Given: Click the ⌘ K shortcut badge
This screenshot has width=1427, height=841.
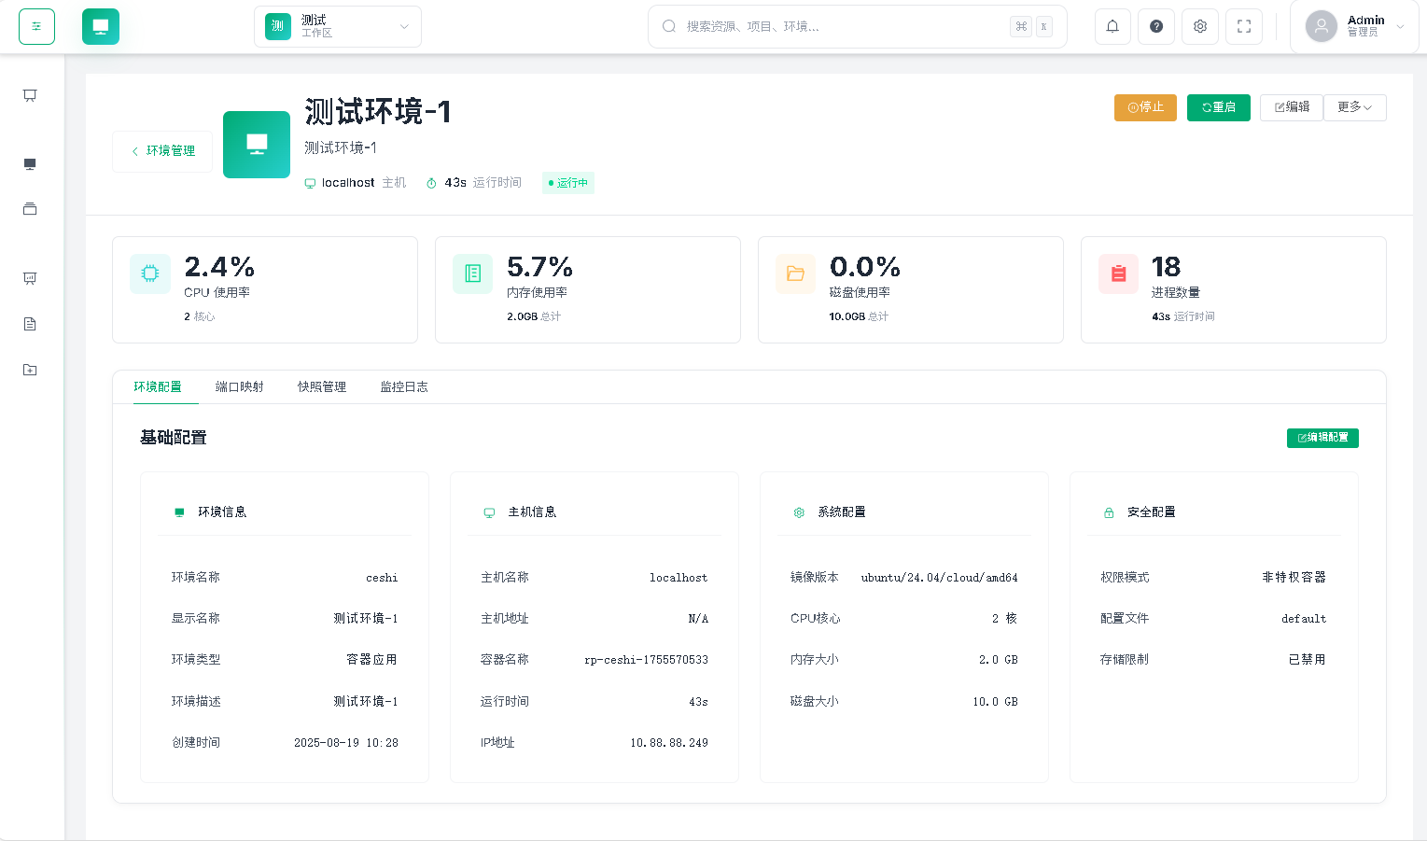Looking at the screenshot, I should point(1031,26).
